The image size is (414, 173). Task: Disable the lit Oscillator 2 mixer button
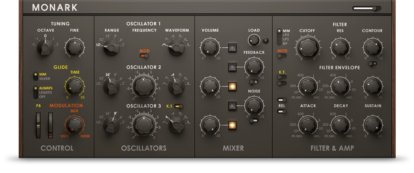point(232,86)
